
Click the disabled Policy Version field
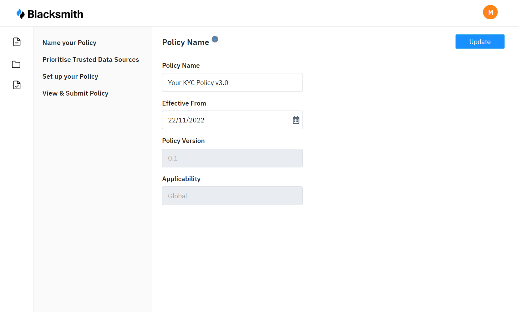coord(232,158)
